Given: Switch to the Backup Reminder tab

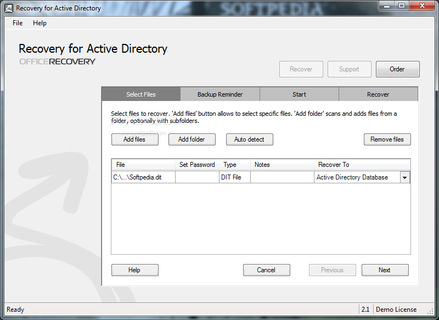Looking at the screenshot, I should [x=220, y=94].
